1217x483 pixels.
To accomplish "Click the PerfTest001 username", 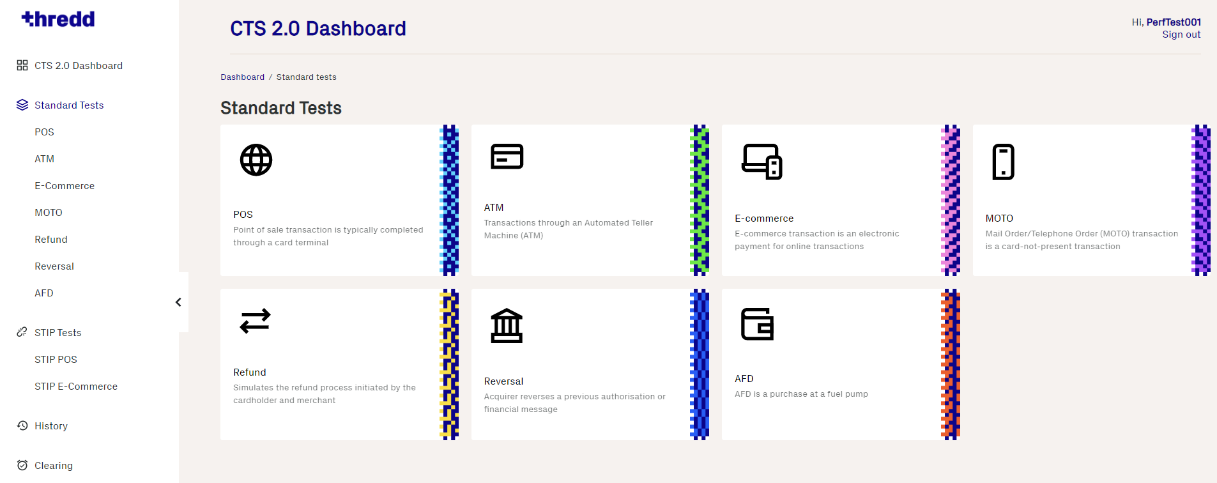I will pos(1174,22).
